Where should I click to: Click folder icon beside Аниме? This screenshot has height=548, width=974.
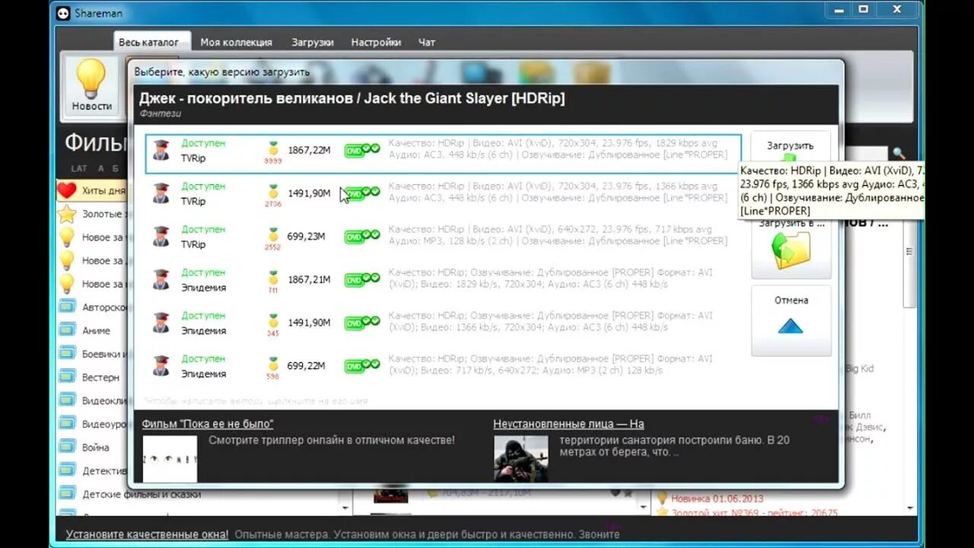(68, 330)
